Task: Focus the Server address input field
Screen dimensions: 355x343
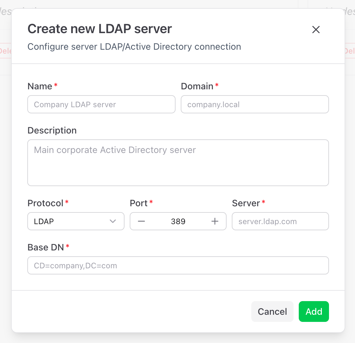Action: tap(280, 221)
